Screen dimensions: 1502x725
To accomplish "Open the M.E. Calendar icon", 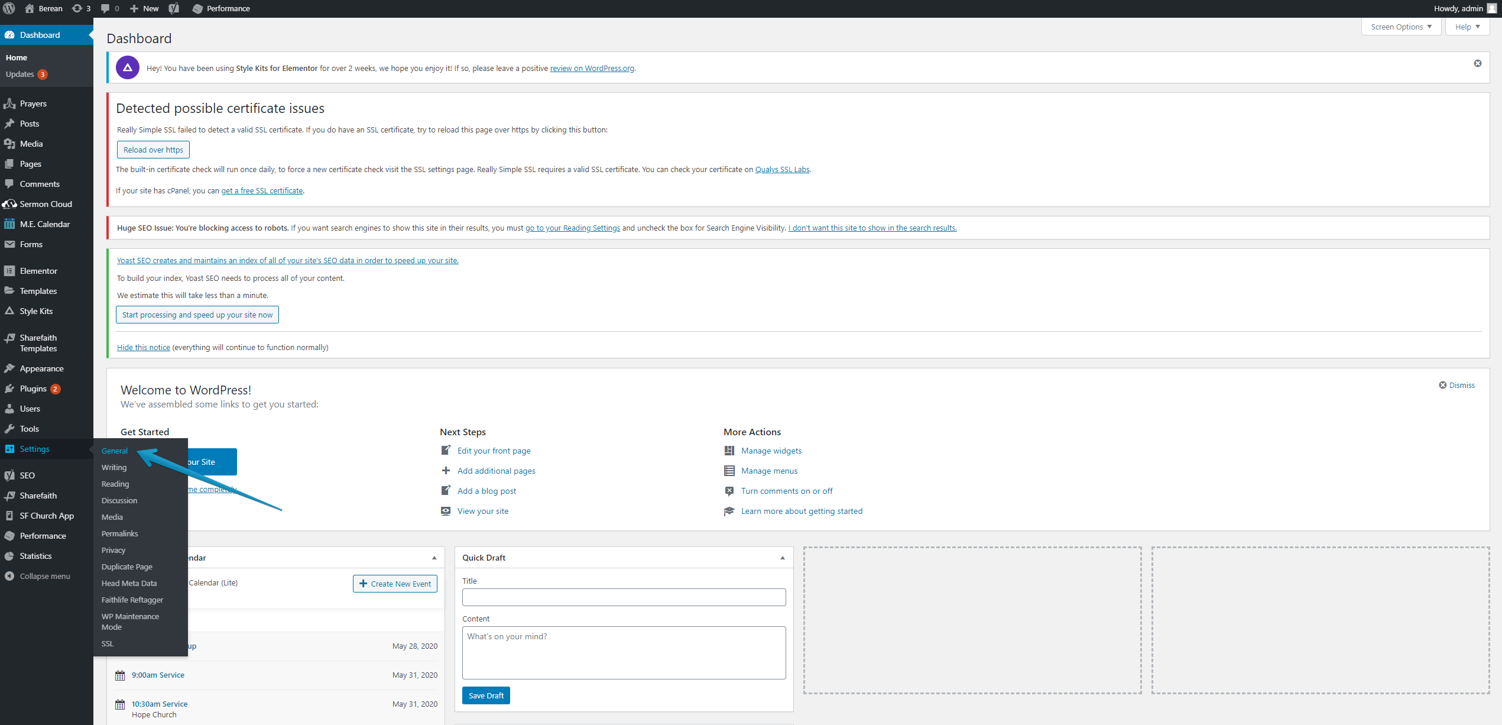I will [9, 224].
